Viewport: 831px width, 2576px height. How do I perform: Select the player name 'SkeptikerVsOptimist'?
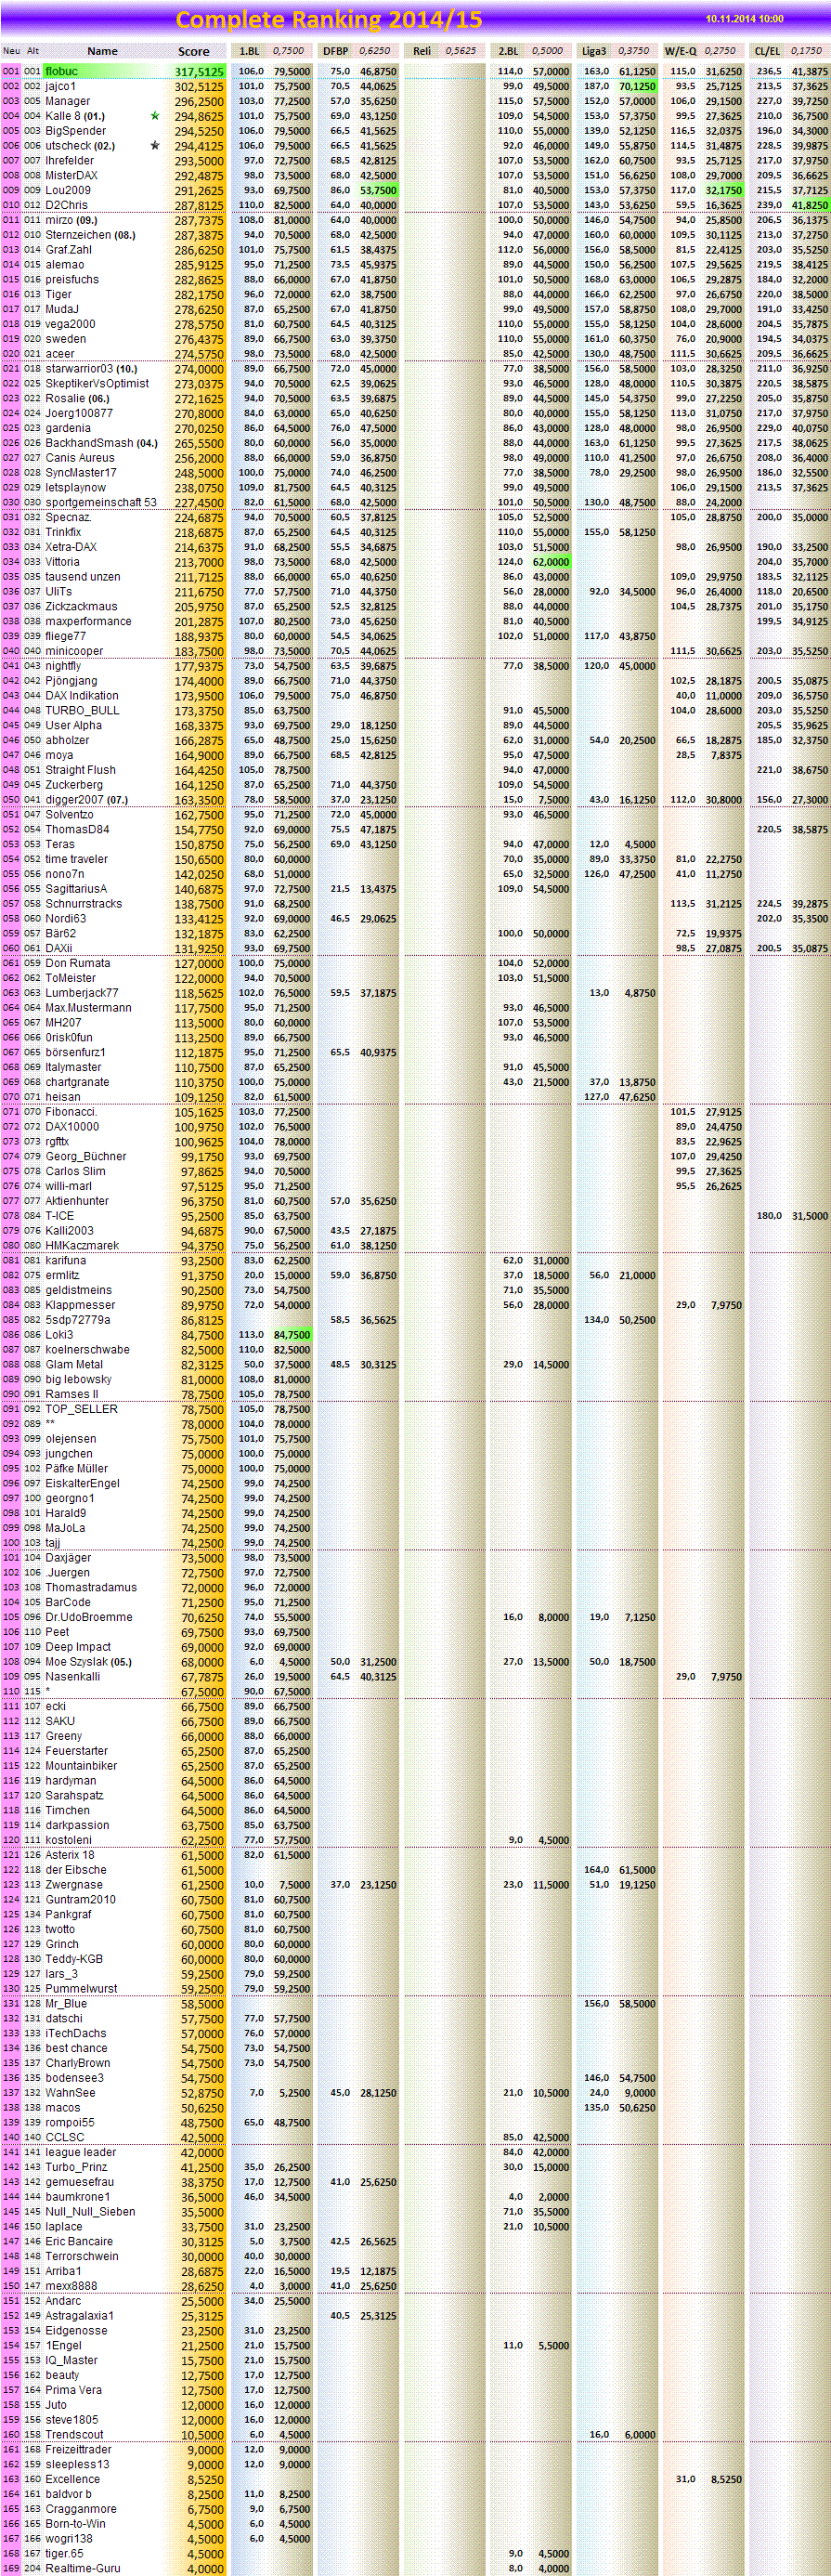click(x=97, y=384)
